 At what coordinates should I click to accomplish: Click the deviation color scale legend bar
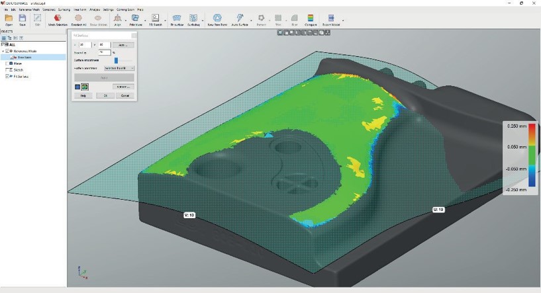[x=532, y=155]
